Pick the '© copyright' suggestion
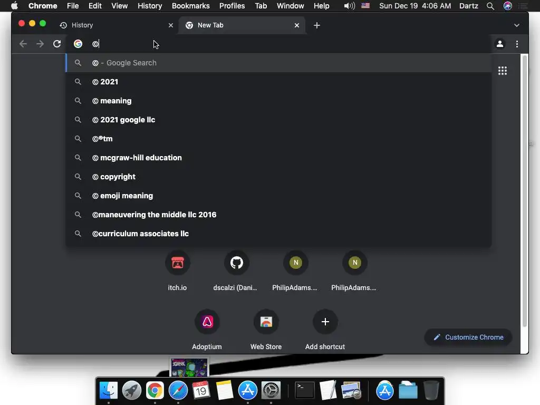This screenshot has width=540, height=405. click(x=278, y=176)
